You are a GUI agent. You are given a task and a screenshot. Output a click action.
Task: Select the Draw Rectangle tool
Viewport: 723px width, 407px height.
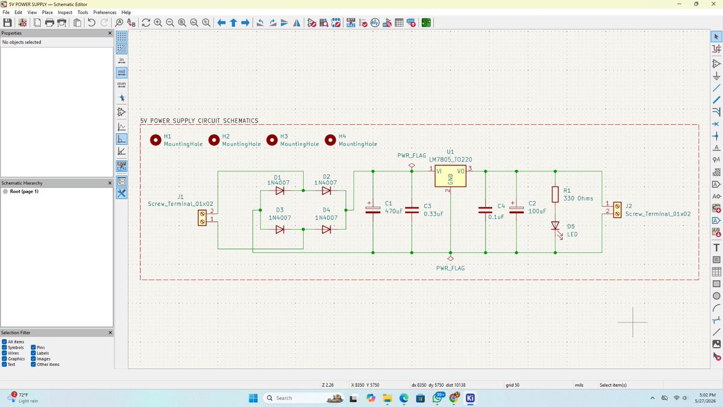pyautogui.click(x=716, y=283)
